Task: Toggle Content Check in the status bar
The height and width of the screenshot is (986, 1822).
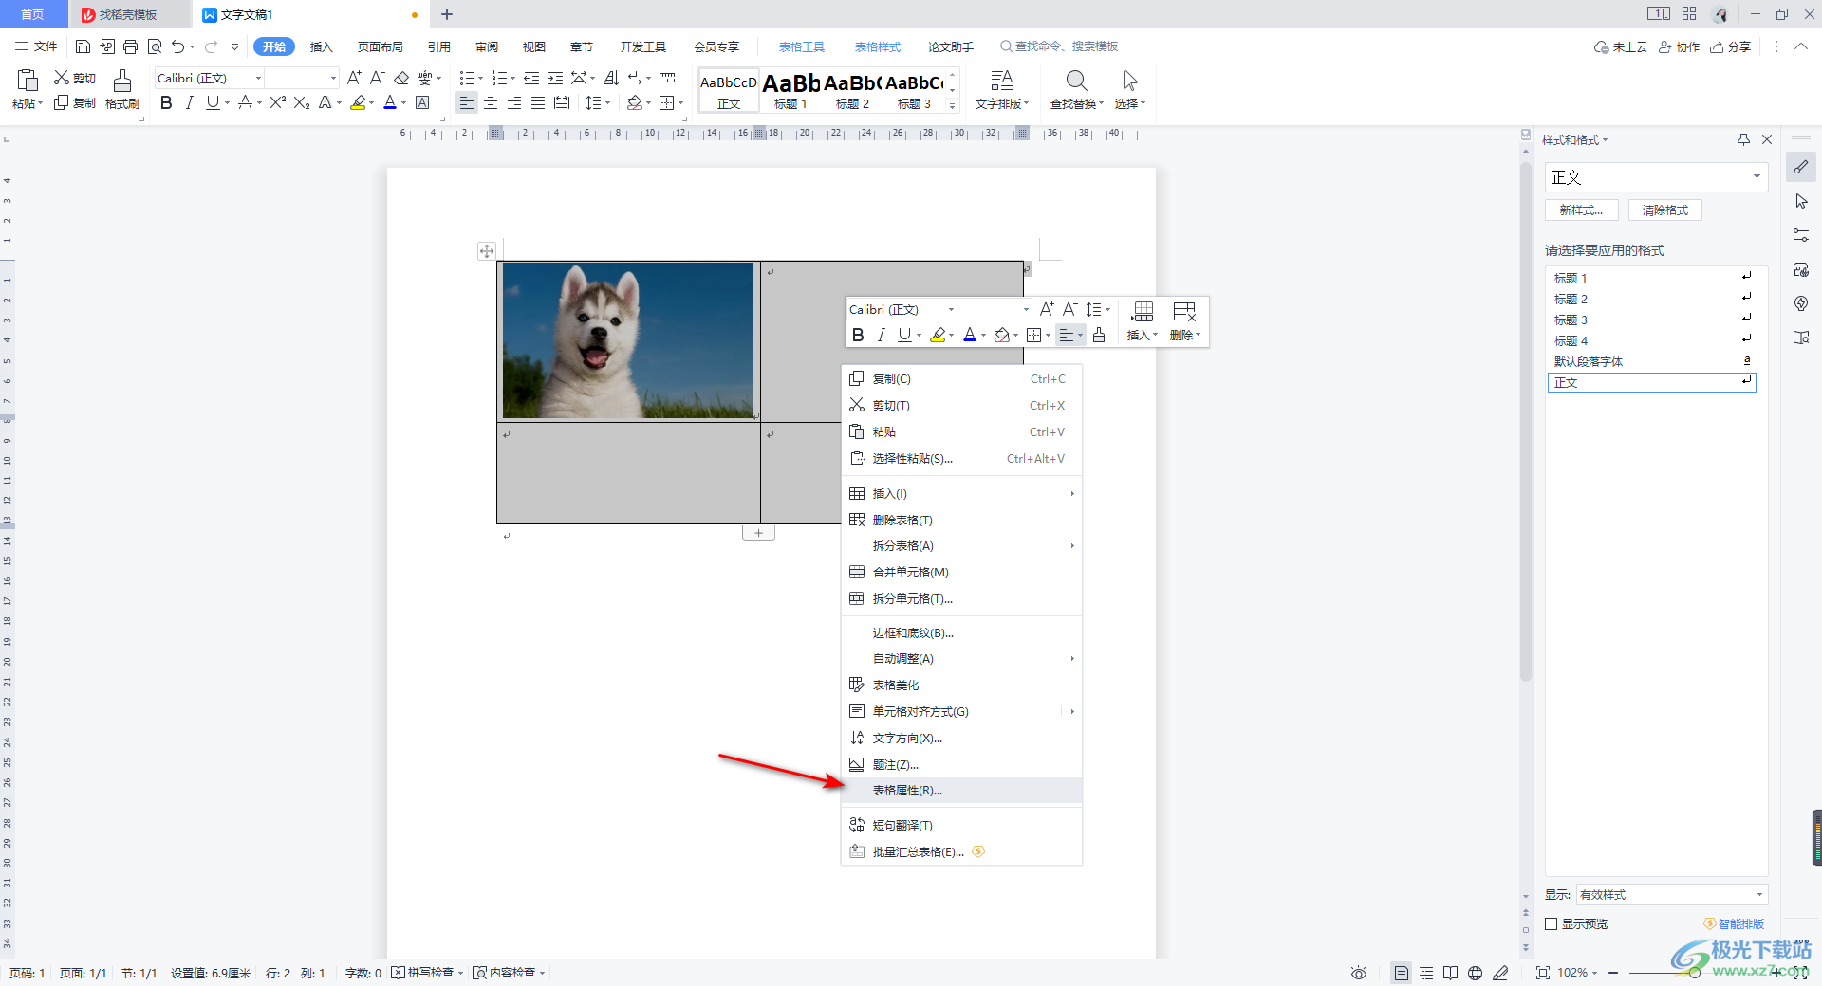Action: click(x=508, y=973)
